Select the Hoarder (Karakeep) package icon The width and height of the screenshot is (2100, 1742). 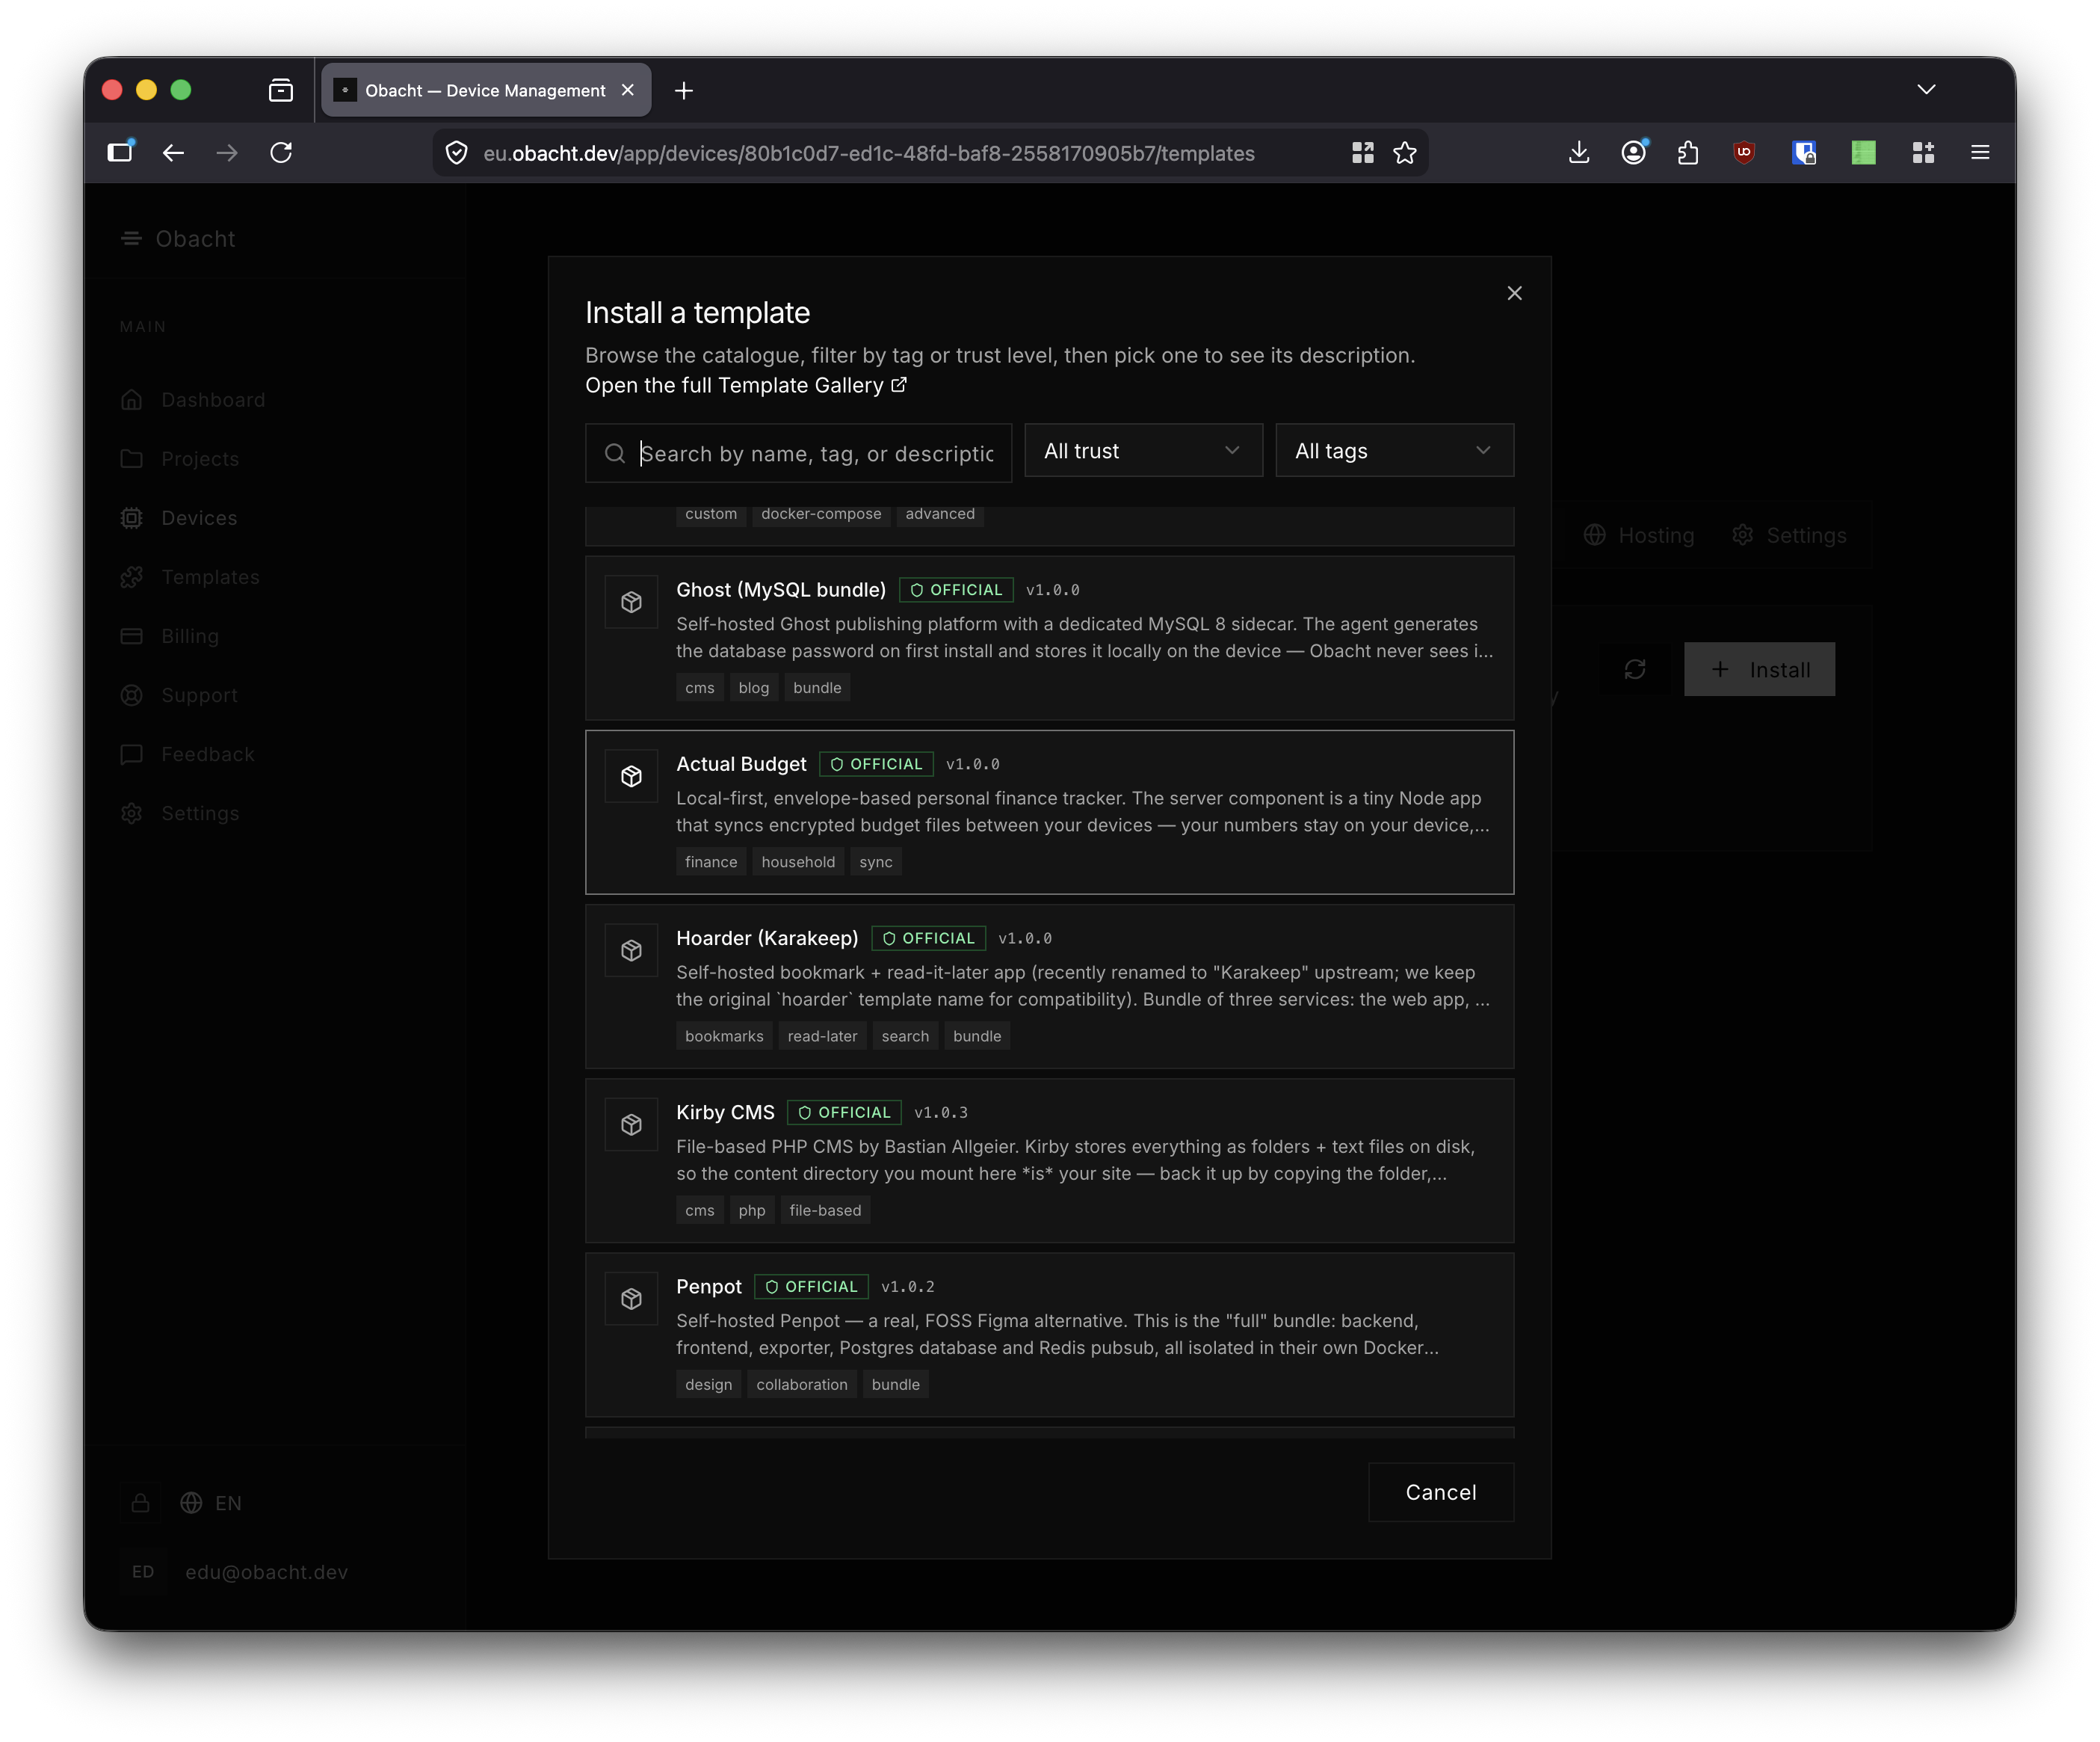631,950
